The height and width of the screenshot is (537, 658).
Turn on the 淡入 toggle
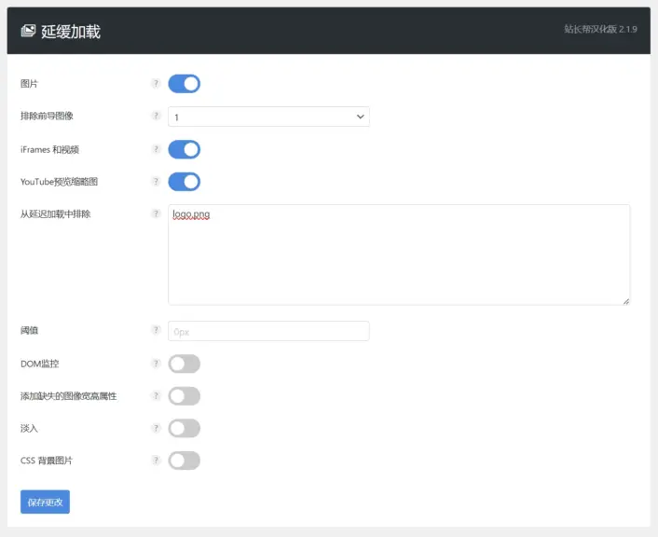[184, 428]
